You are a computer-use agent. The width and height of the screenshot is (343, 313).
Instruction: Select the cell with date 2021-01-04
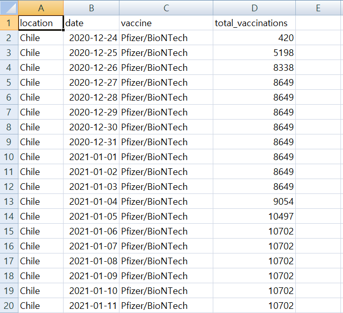(91, 201)
